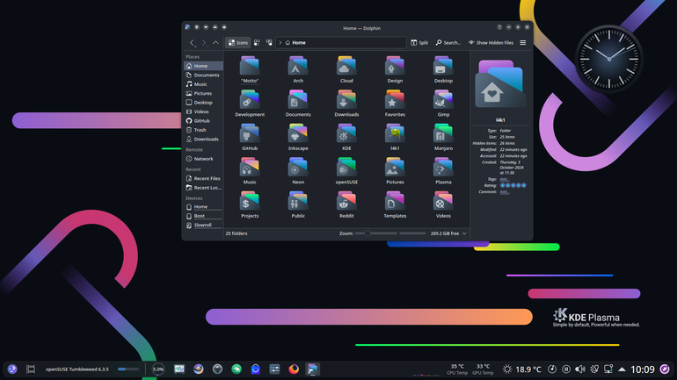Select the Reddit folder icon
The width and height of the screenshot is (677, 380).
[x=346, y=202]
